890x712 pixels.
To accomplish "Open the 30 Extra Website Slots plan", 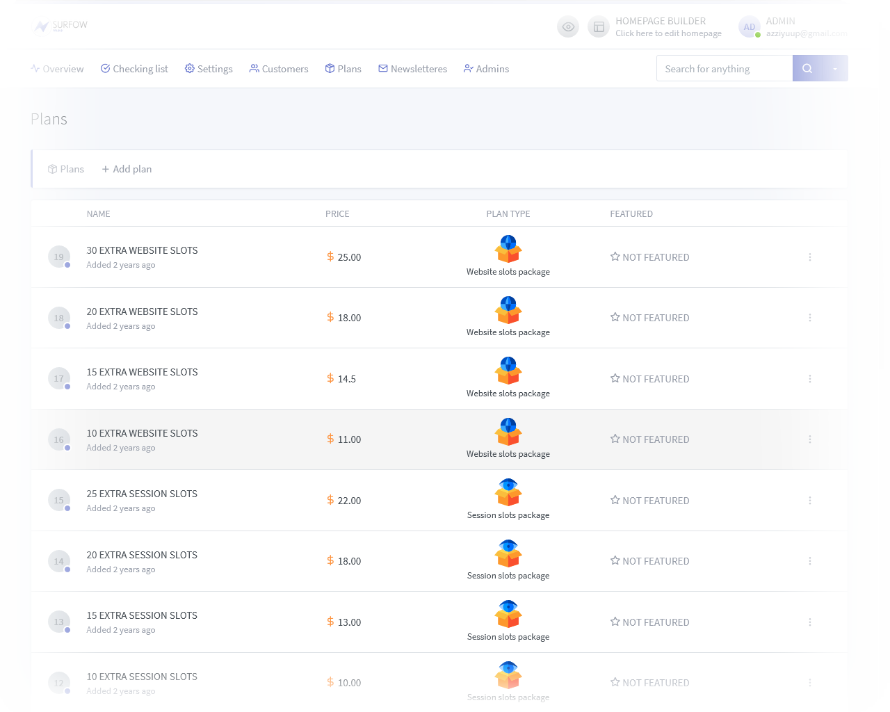I will [142, 250].
